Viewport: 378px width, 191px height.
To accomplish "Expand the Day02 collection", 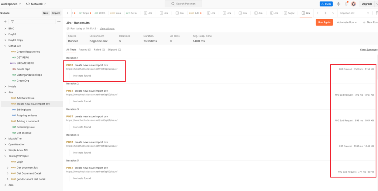I will (5, 34).
